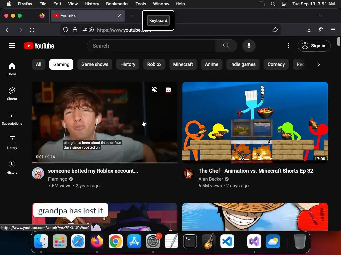
Task: Toggle closed captions on video preview
Action: tap(168, 90)
